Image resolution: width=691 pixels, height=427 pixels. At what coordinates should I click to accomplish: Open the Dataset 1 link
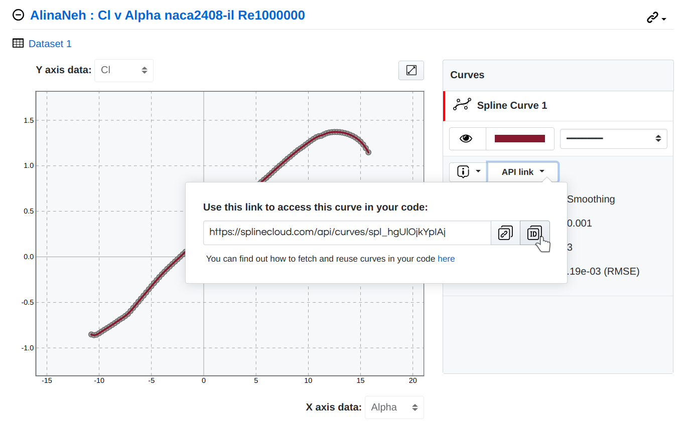tap(50, 44)
